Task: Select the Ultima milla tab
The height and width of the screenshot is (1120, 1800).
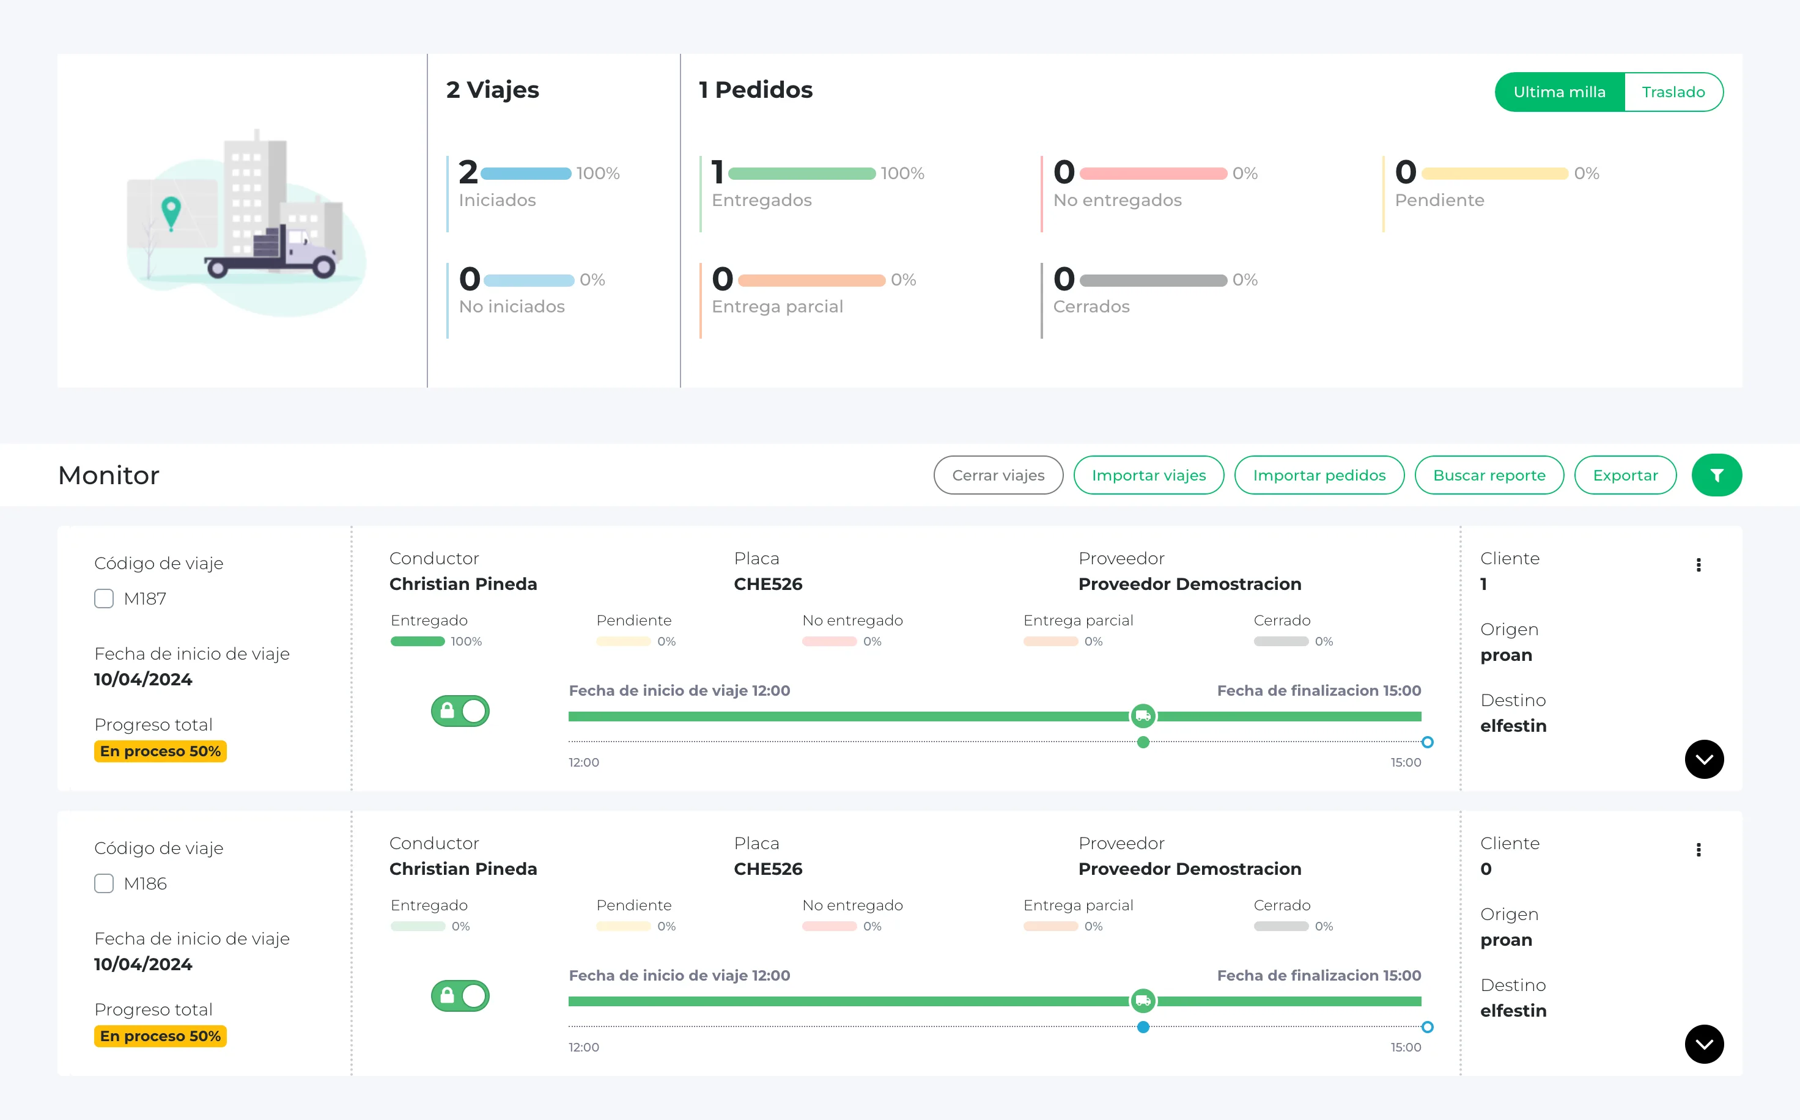Action: click(1559, 92)
